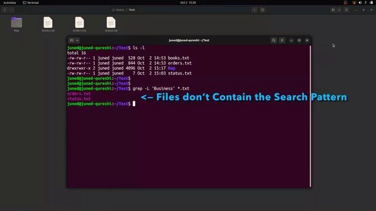The height and width of the screenshot is (211, 376).
Task: Close the Files window
Action: [371, 10]
